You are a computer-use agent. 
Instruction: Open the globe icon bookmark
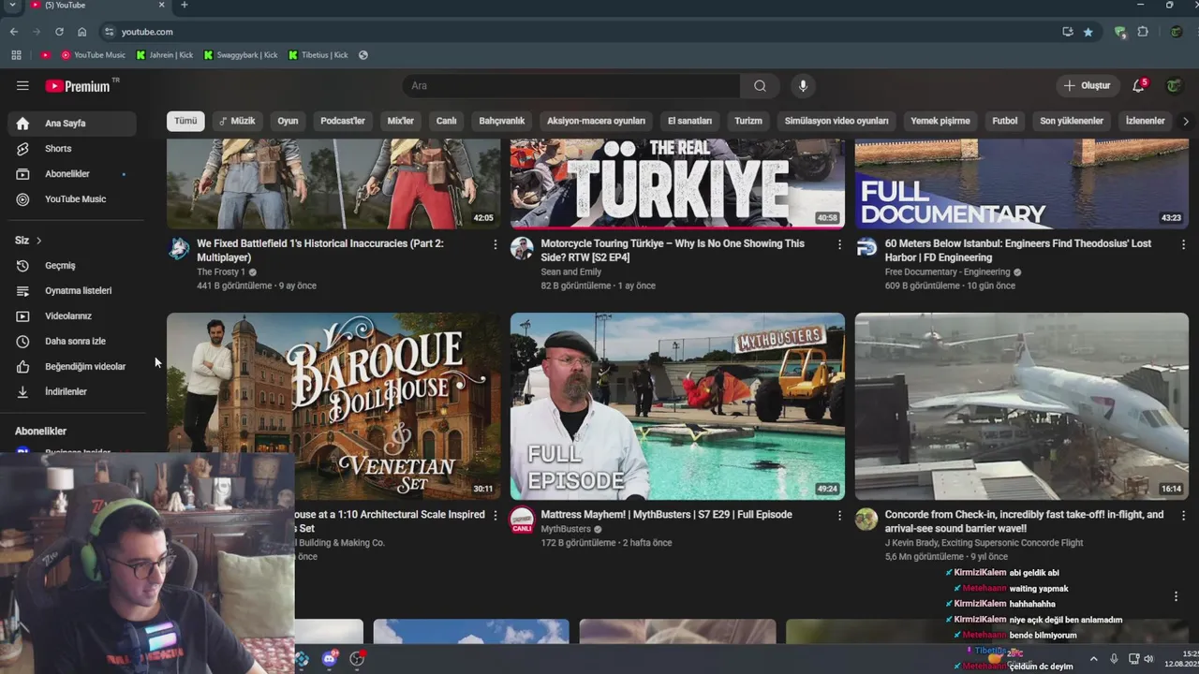coord(363,55)
